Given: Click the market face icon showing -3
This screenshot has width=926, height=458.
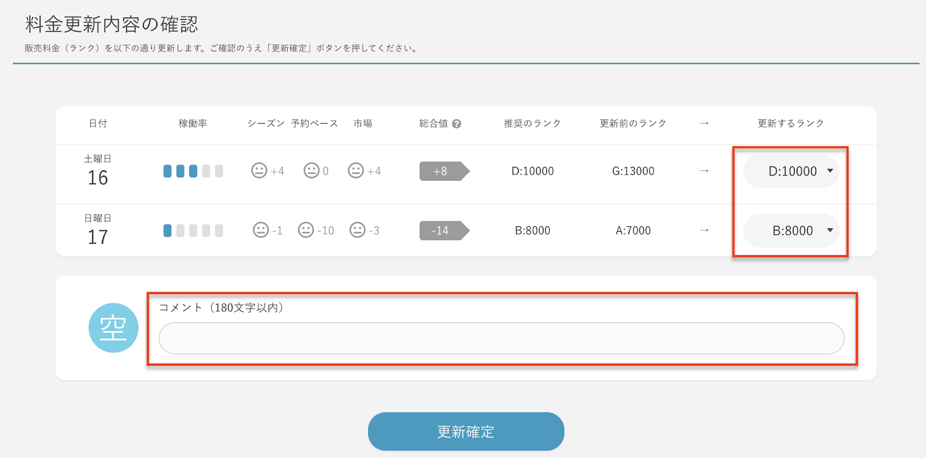Looking at the screenshot, I should click(x=358, y=230).
